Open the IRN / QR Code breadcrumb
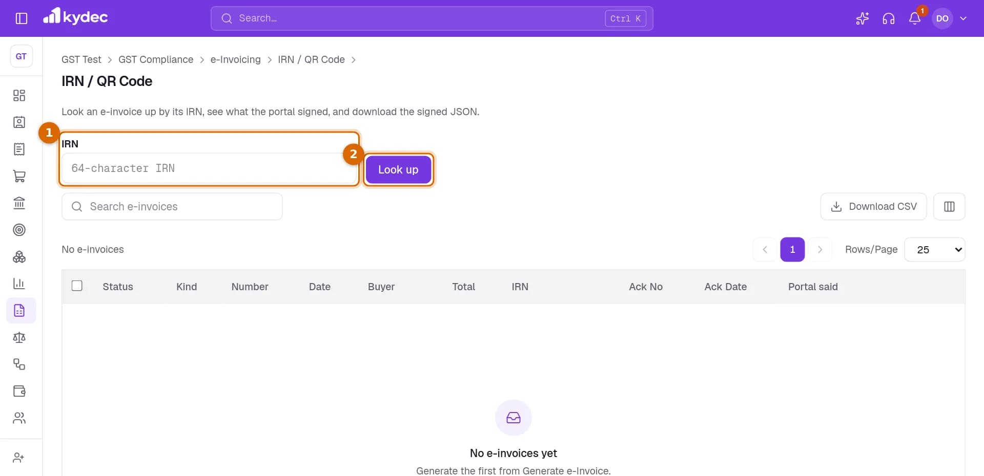Screen dimensions: 984x476 click(311, 59)
